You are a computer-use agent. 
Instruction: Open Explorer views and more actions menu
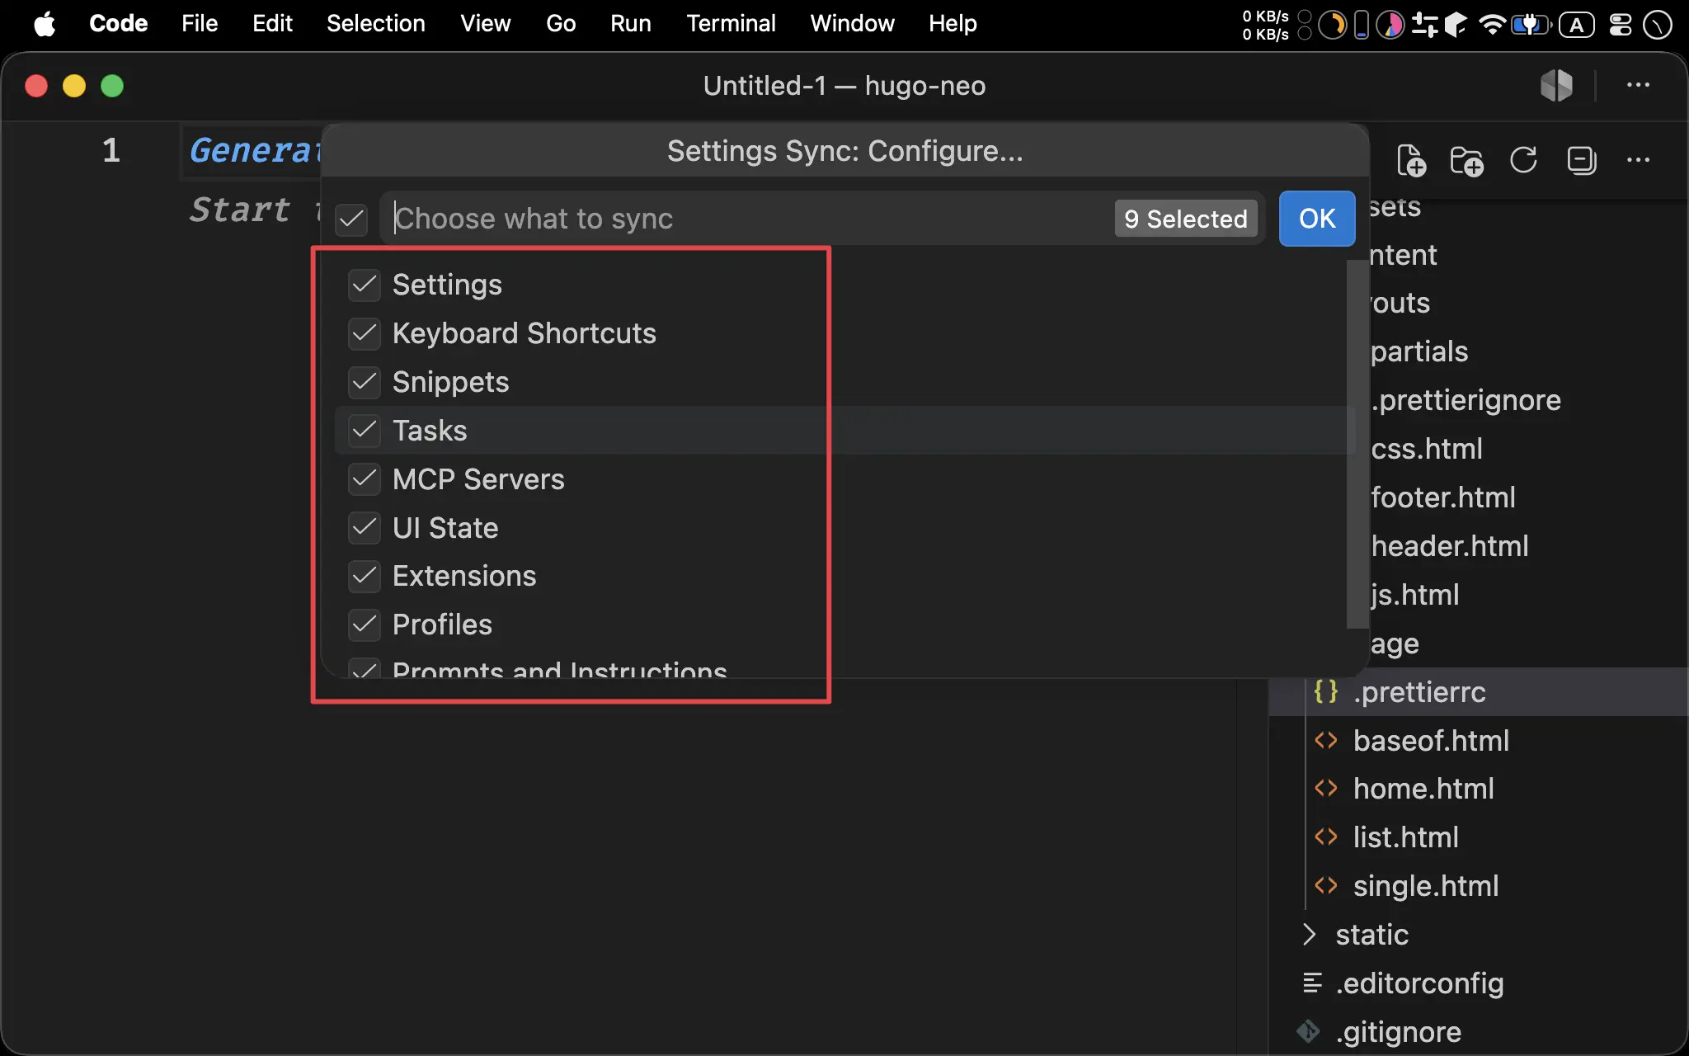click(1638, 160)
